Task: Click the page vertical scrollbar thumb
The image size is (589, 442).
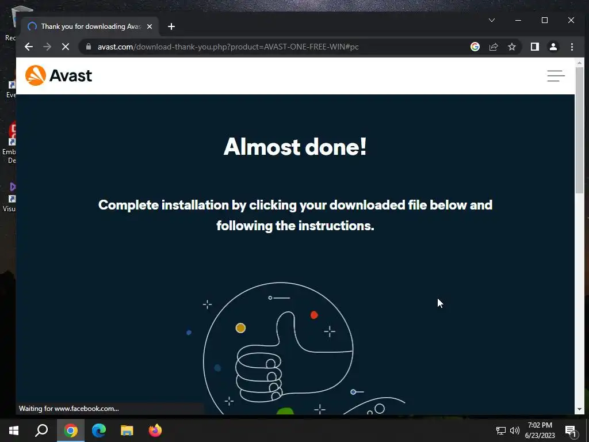Action: pyautogui.click(x=580, y=130)
